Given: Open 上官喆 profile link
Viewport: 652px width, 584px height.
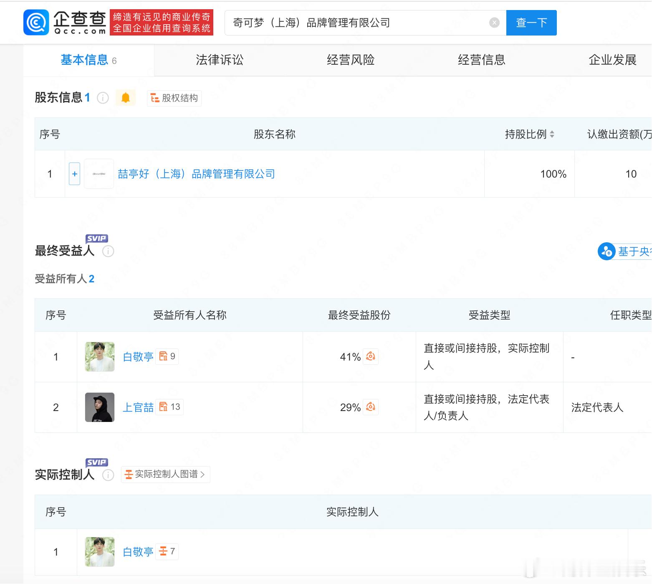Looking at the screenshot, I should (138, 407).
